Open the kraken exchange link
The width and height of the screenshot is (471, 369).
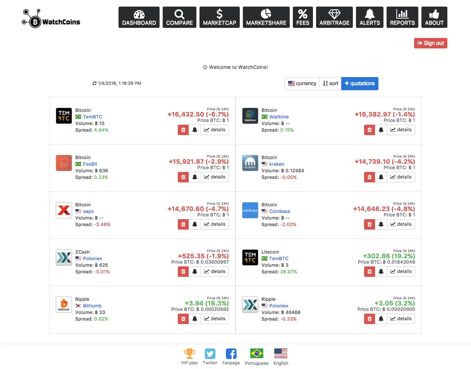click(277, 164)
